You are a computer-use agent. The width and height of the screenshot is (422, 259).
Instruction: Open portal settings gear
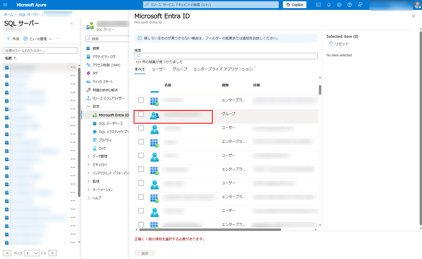point(339,5)
